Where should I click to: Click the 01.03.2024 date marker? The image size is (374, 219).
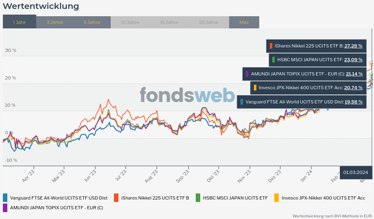pyautogui.click(x=355, y=172)
